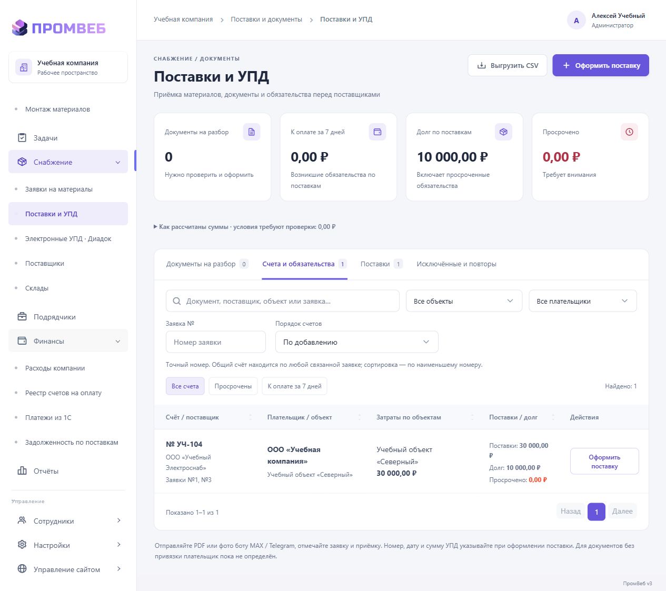Click the clock icon on Просрочено card
The width and height of the screenshot is (666, 591).
coord(629,132)
